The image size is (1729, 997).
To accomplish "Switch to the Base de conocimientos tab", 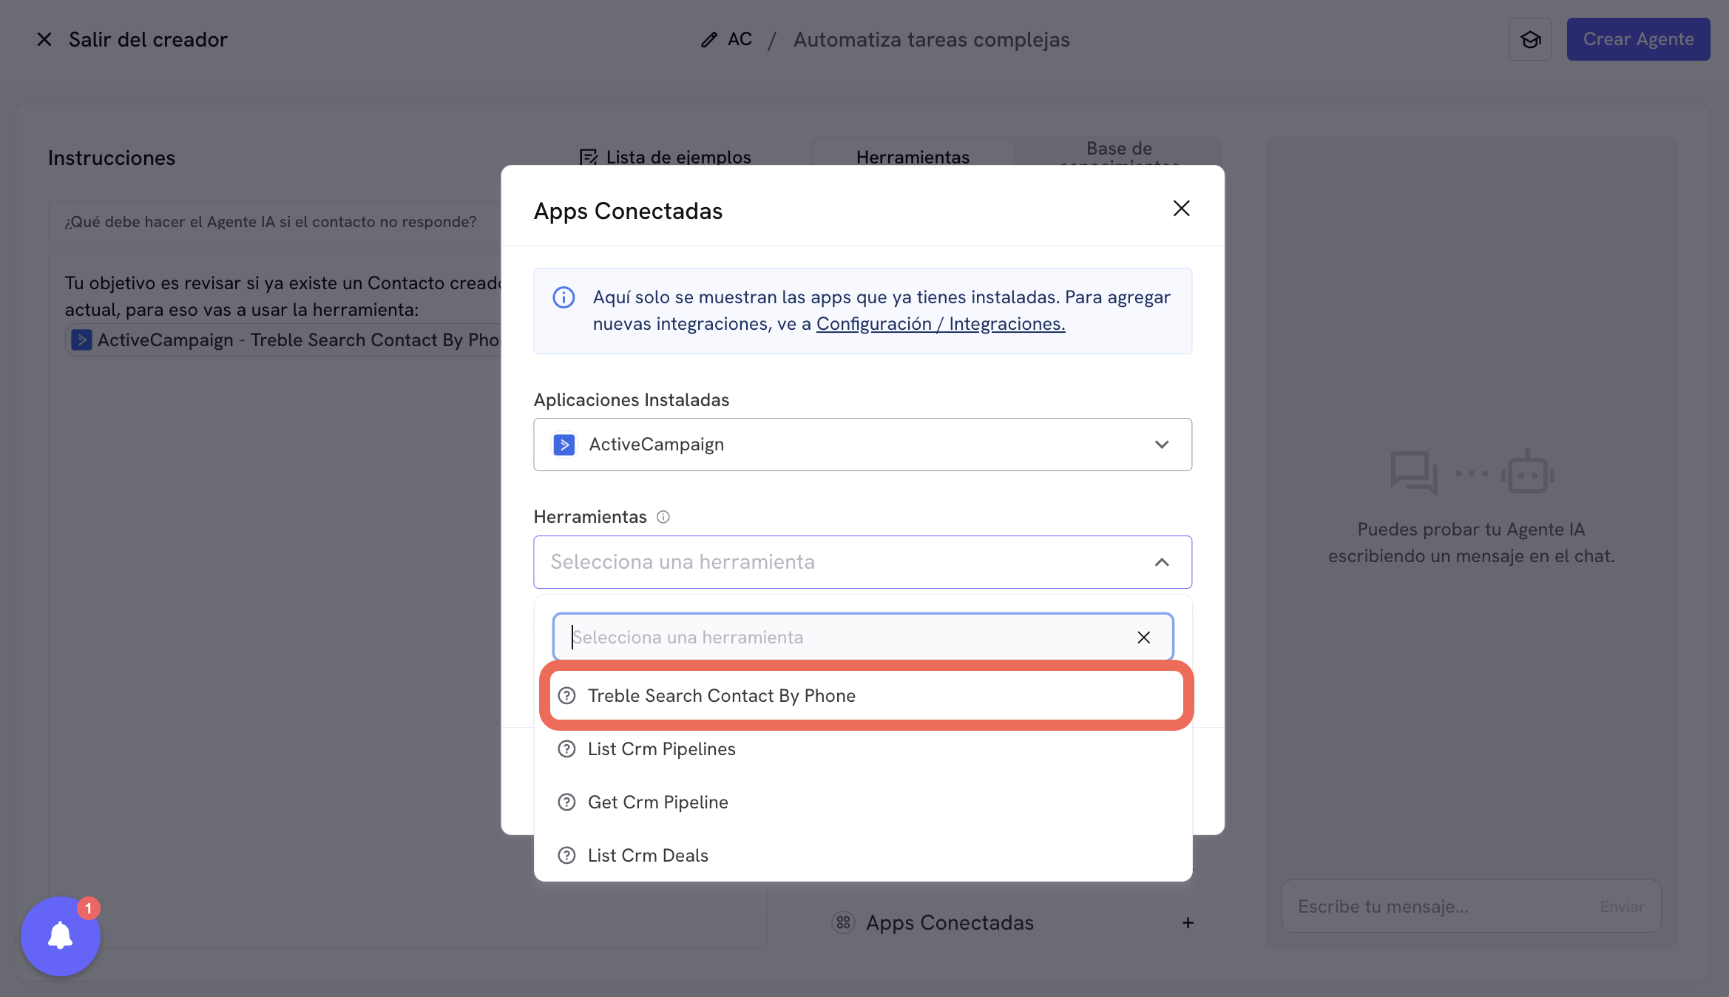I will 1119,152.
